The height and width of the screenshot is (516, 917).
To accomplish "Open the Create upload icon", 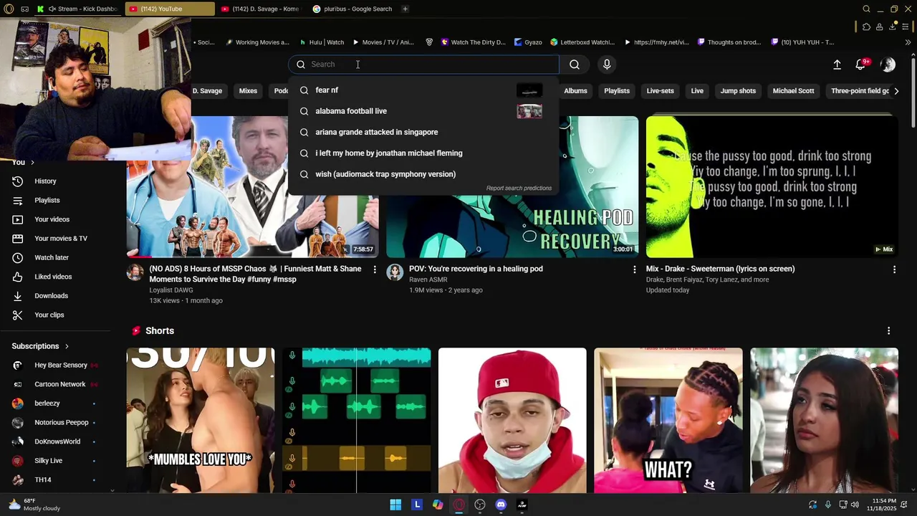I will click(x=837, y=64).
